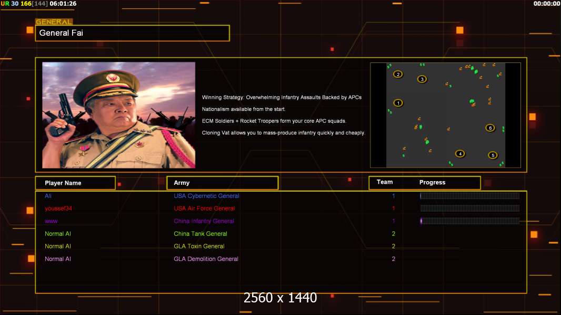Image resolution: width=561 pixels, height=315 pixels.
Task: Click the loading progress bar for Ali
Action: pos(470,196)
